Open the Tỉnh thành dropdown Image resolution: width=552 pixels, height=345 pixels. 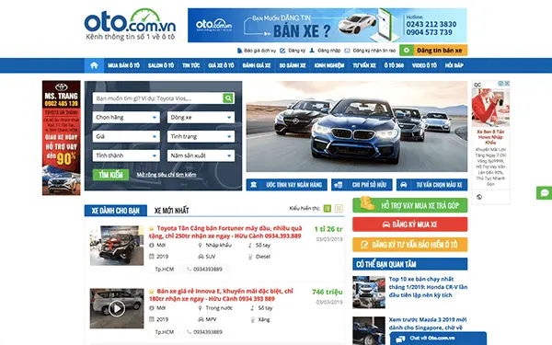tap(126, 155)
